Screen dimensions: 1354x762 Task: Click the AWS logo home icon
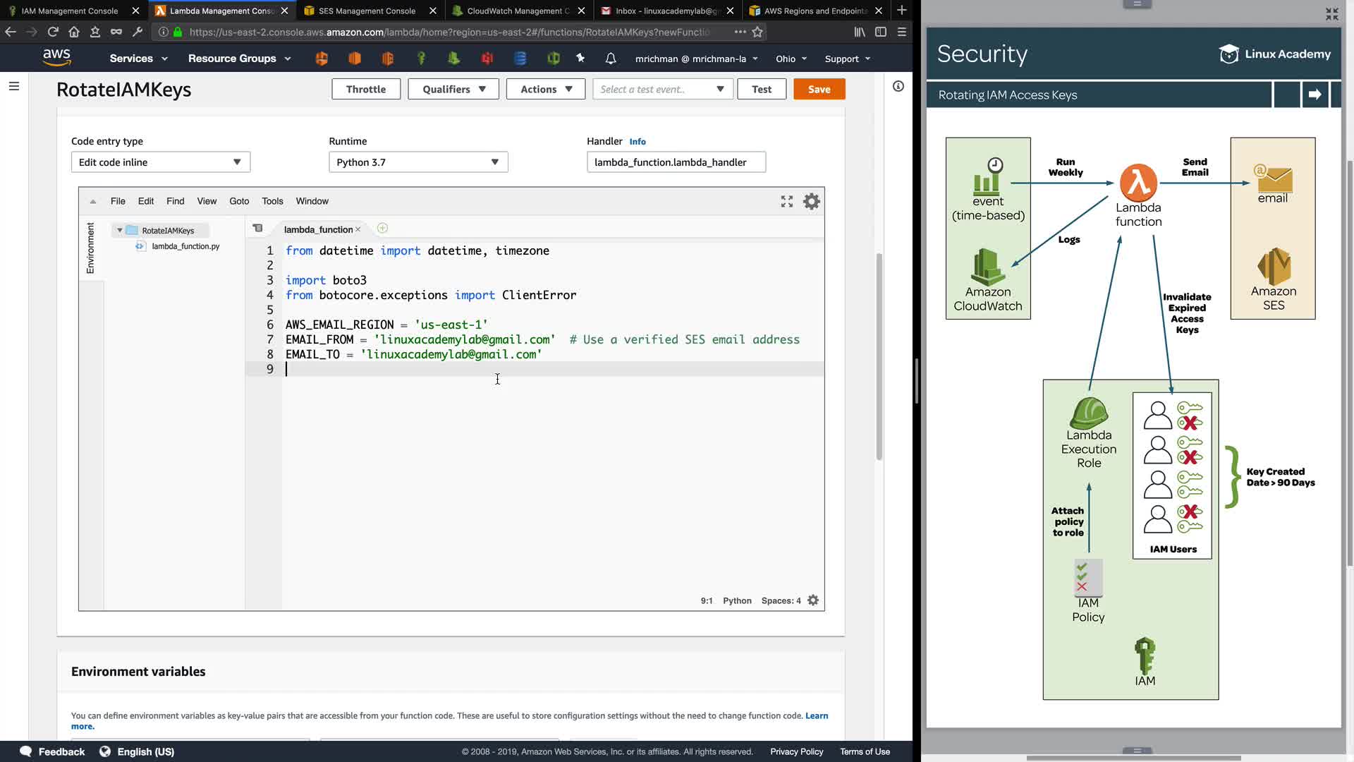(x=56, y=58)
